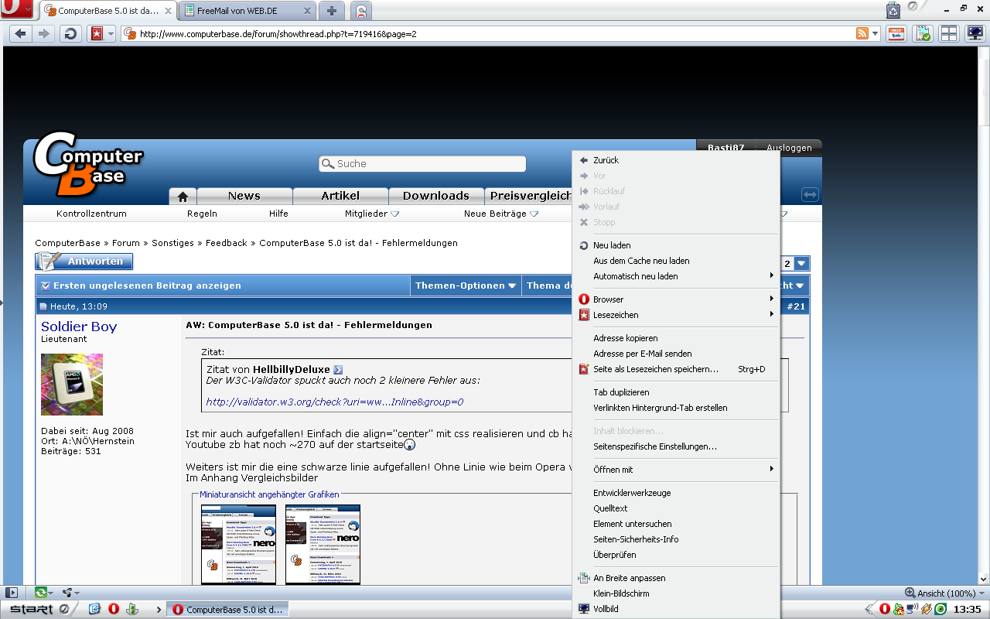This screenshot has height=619, width=990.
Task: Choose 'Seite als Lesezeichen speichern...'
Action: click(x=676, y=369)
